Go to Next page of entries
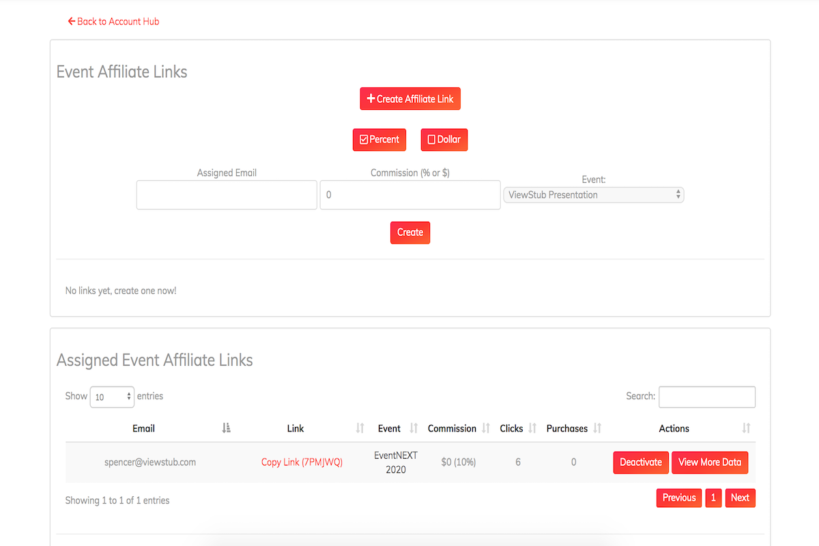 (x=740, y=498)
